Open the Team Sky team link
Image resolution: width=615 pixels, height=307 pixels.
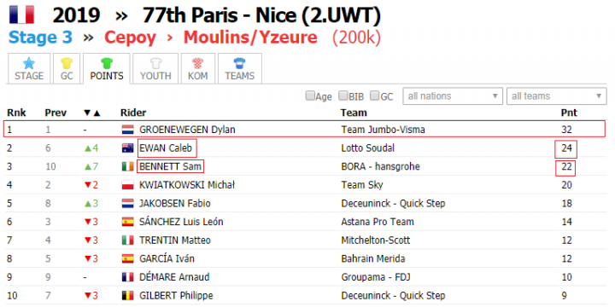point(362,185)
